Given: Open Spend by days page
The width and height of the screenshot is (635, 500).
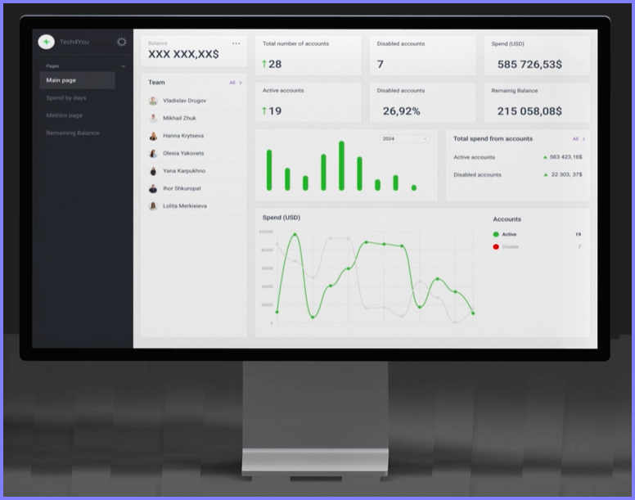Looking at the screenshot, I should [x=66, y=98].
